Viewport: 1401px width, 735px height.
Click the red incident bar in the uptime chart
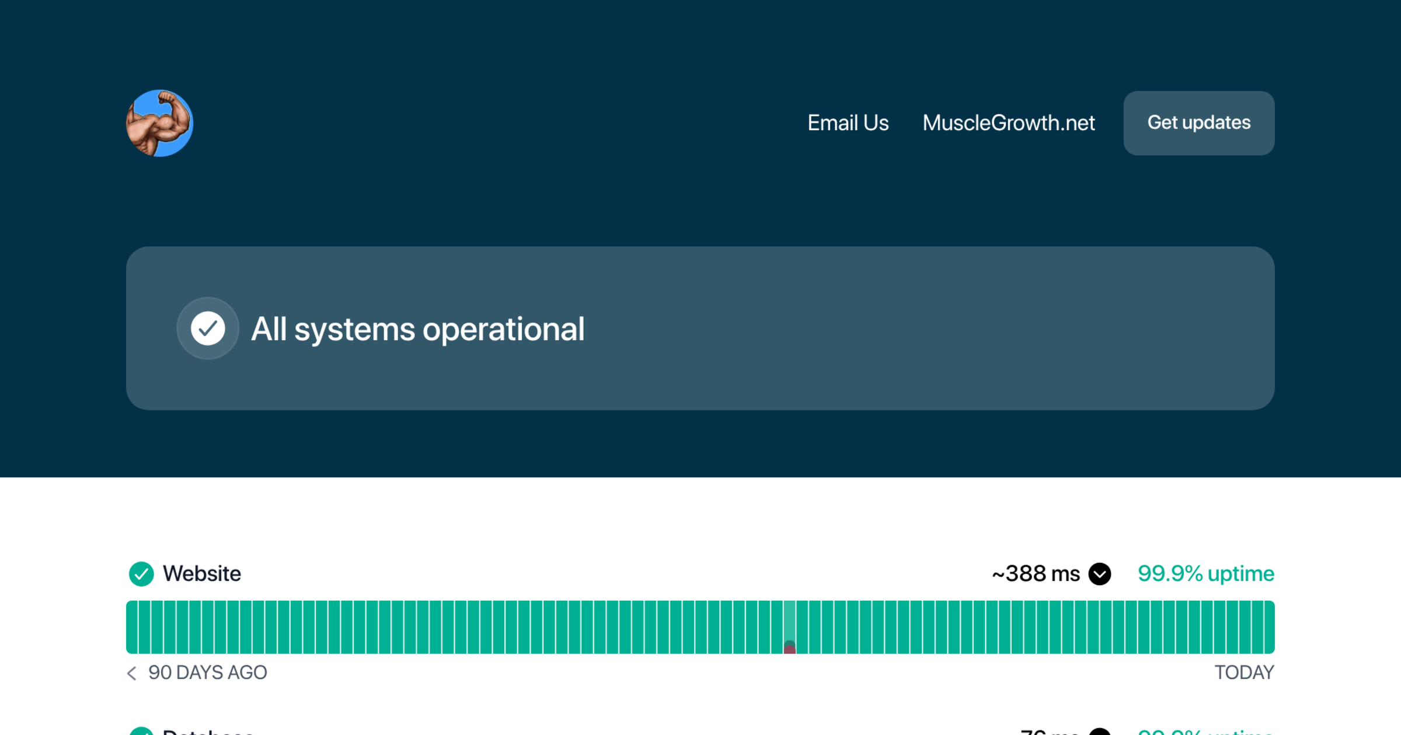point(790,646)
